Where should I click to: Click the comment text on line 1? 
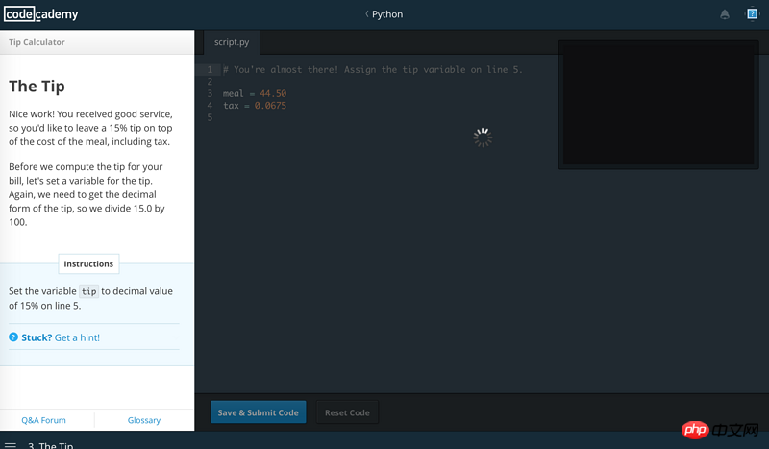coord(373,69)
